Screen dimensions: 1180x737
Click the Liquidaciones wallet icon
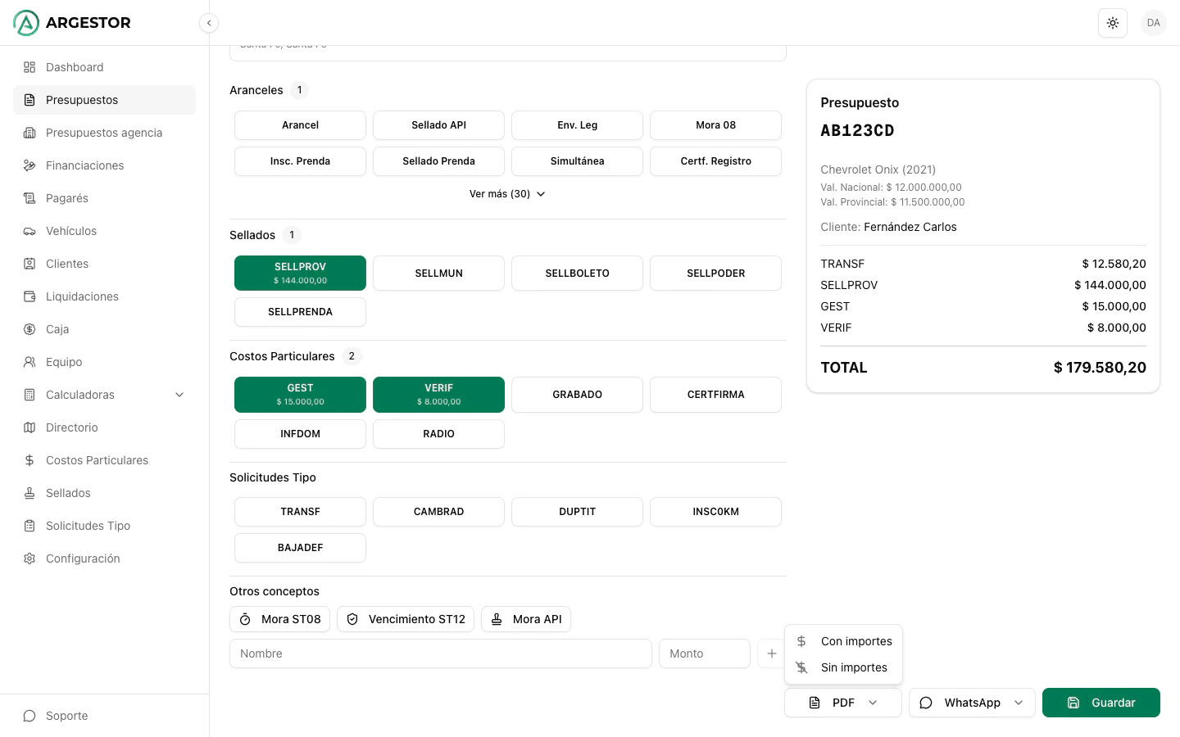click(x=29, y=296)
